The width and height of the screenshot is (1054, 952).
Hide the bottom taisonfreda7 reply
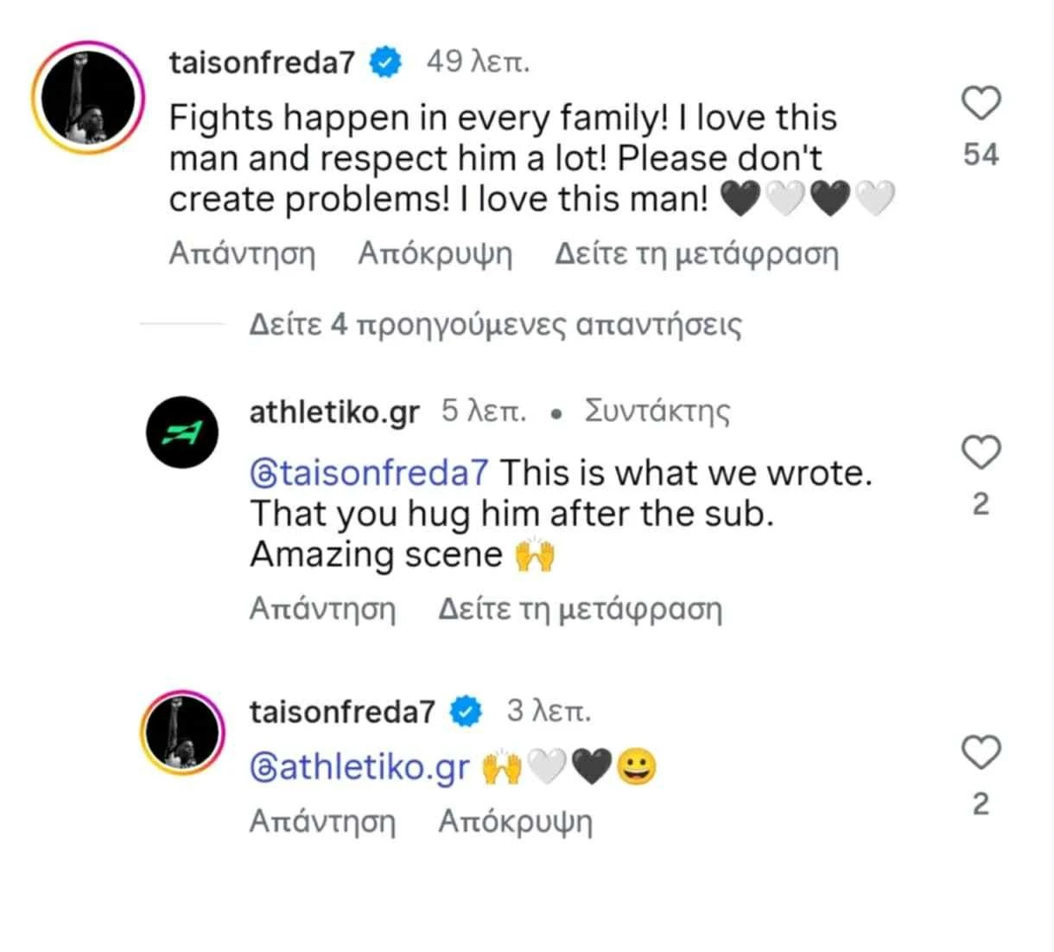coord(515,821)
